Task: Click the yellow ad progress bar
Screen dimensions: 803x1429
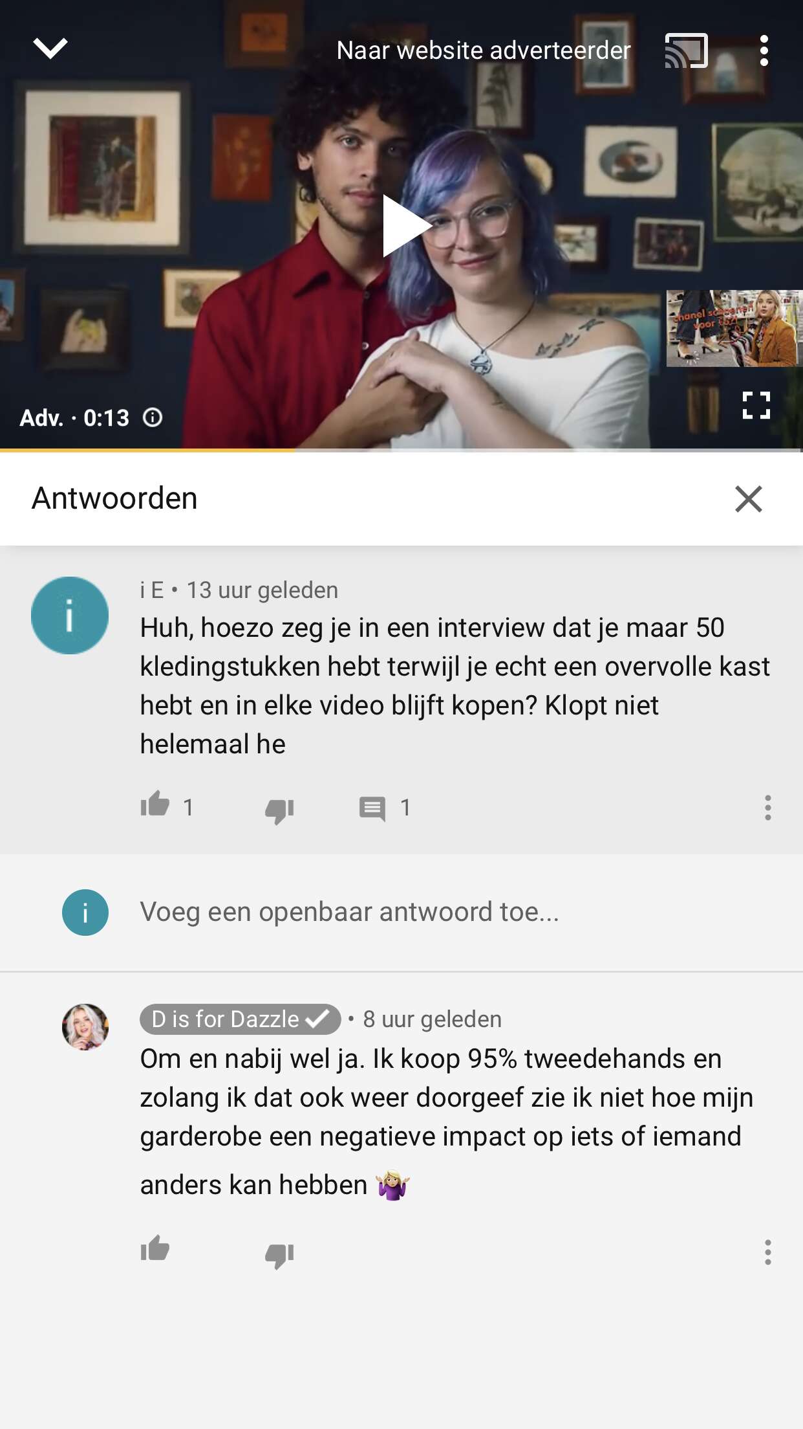Action: point(147,449)
